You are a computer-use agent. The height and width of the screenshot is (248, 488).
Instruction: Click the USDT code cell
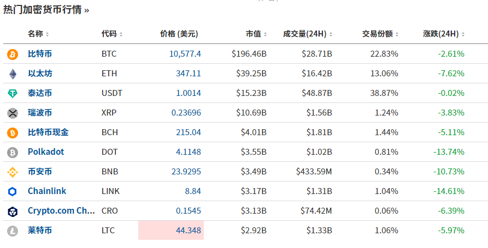point(112,93)
